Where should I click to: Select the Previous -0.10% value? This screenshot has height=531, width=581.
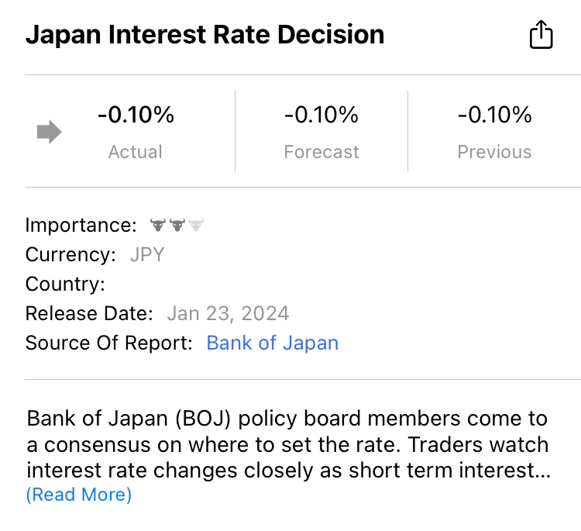494,116
